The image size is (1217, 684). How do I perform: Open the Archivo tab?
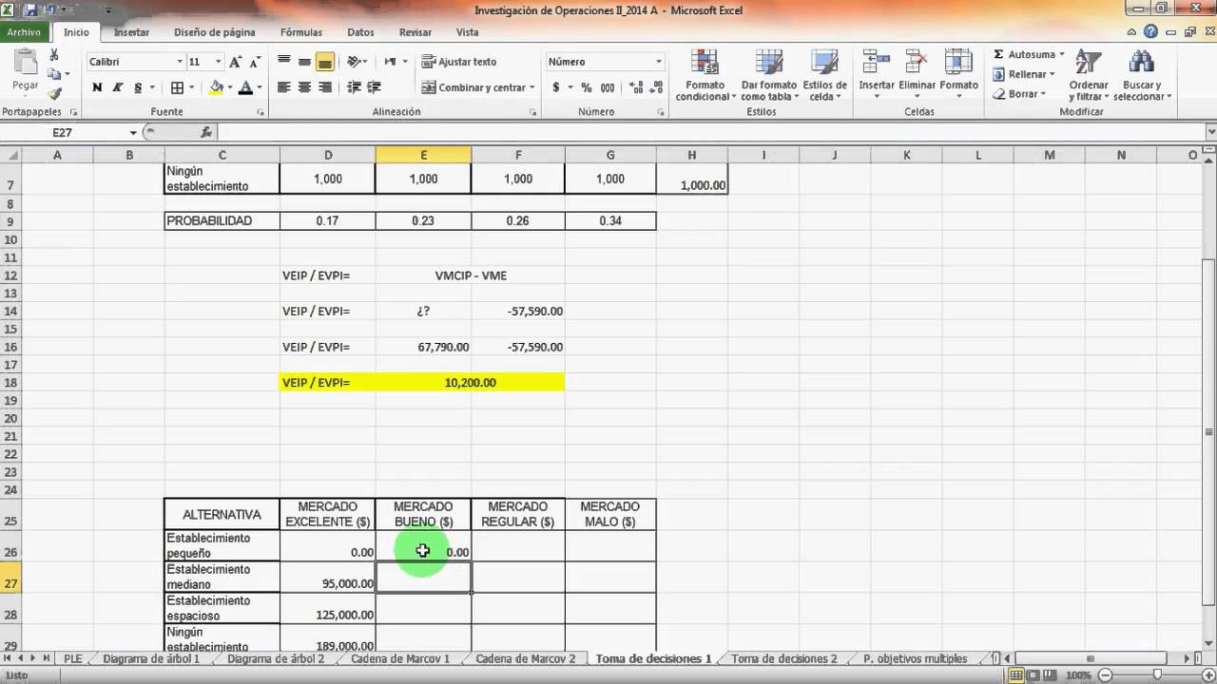pyautogui.click(x=26, y=32)
